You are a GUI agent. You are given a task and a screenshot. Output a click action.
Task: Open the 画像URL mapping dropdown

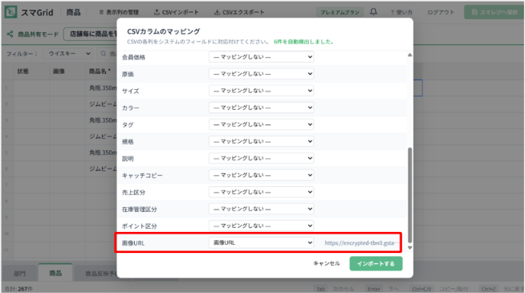coord(261,242)
